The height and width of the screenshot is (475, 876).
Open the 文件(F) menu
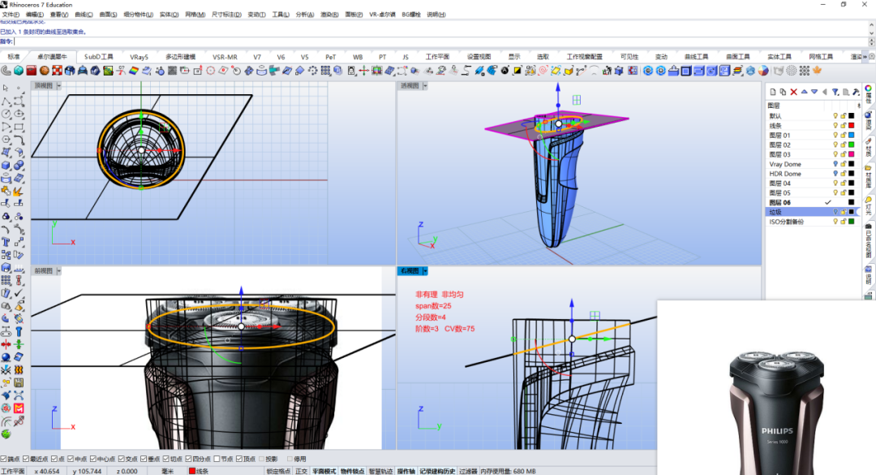pos(11,15)
